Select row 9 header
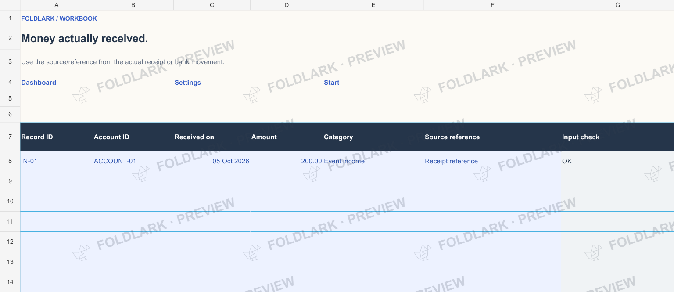674x292 pixels. 10,181
